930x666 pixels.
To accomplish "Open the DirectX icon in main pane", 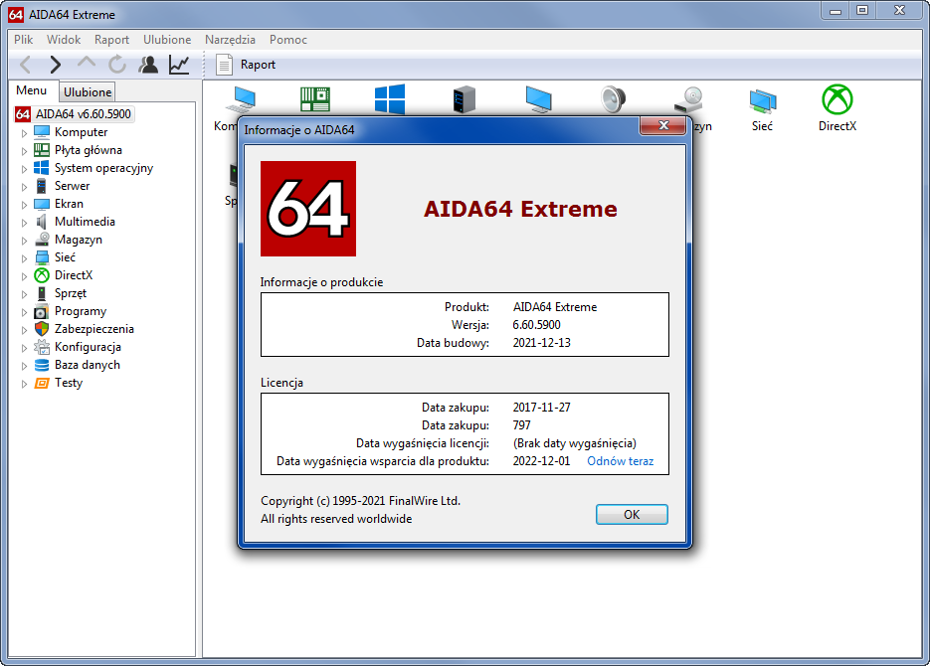I will 837,108.
